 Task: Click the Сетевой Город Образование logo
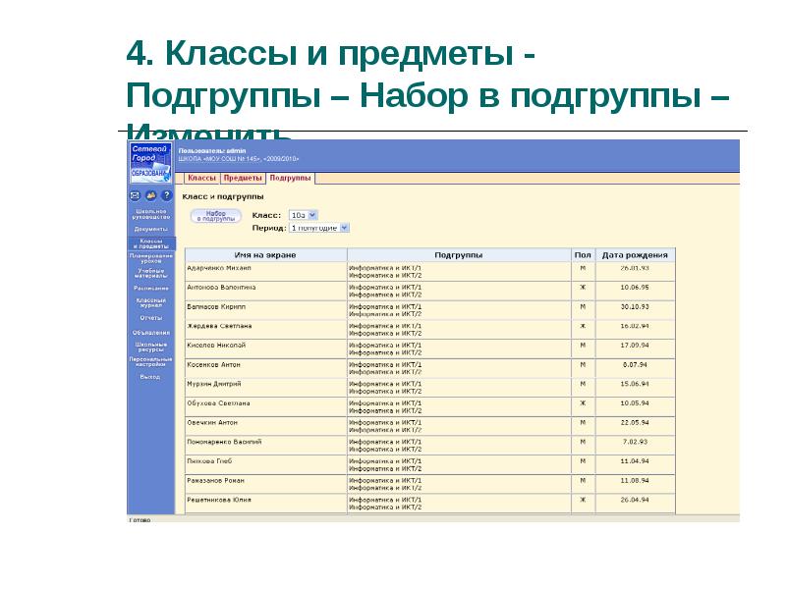click(151, 161)
